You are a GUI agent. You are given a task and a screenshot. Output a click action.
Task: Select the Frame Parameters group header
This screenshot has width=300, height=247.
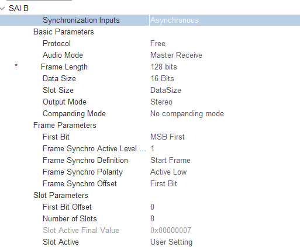pyautogui.click(x=65, y=126)
